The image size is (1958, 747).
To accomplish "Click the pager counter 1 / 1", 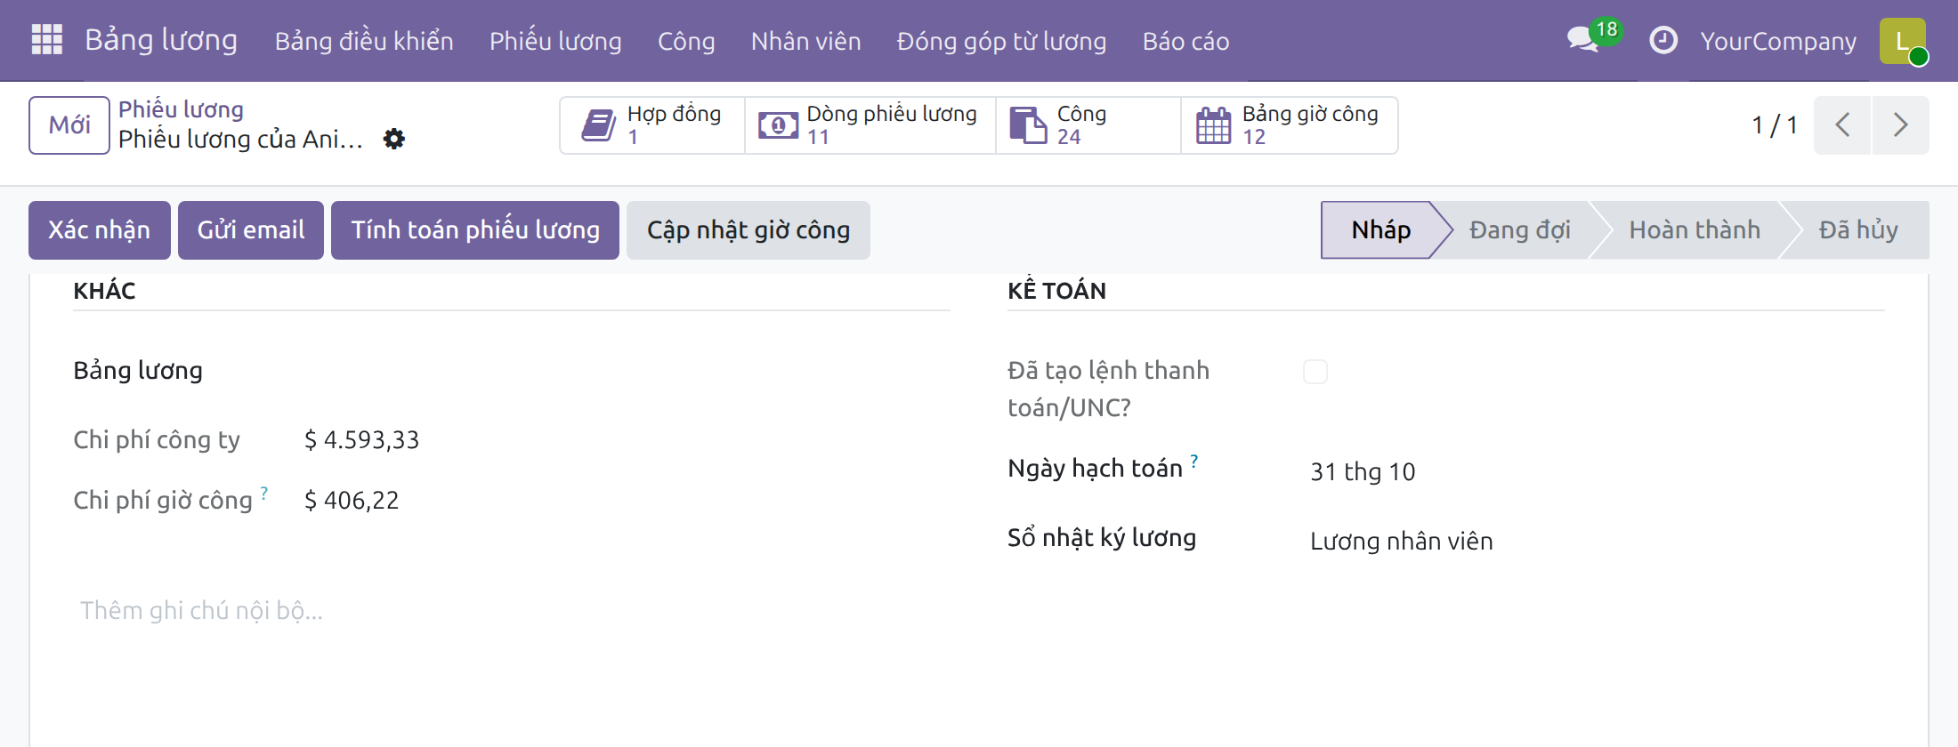I will (1774, 125).
